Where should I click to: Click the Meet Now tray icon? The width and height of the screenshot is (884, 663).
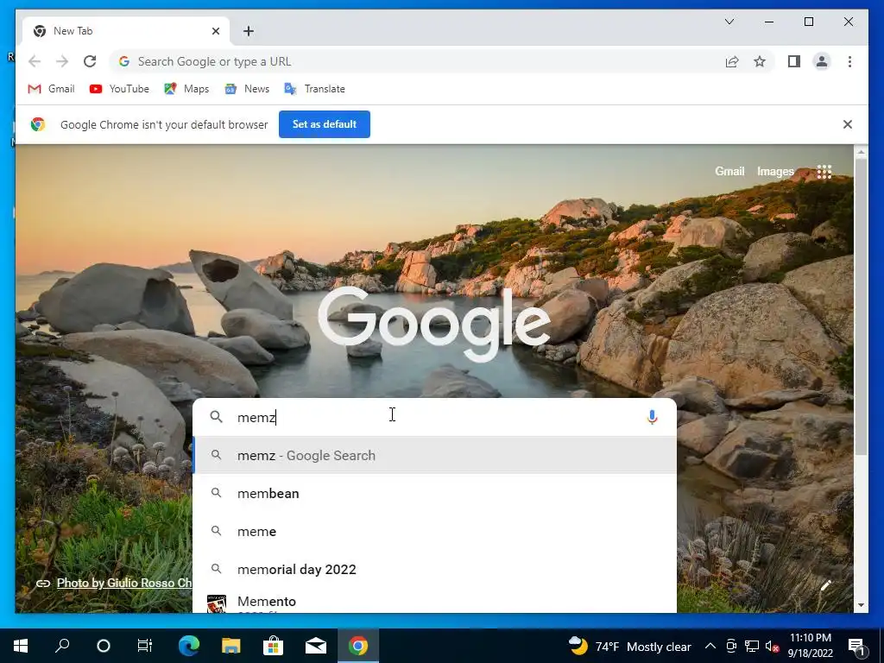(731, 646)
